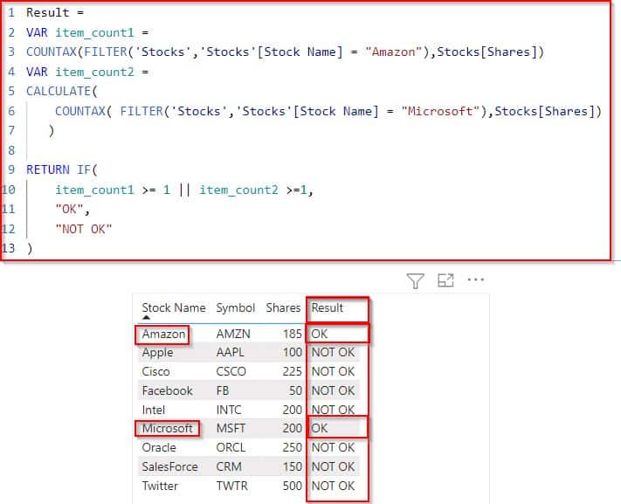This screenshot has height=504, width=621.
Task: Select the Oracle stock name cell
Action: pyautogui.click(x=159, y=447)
